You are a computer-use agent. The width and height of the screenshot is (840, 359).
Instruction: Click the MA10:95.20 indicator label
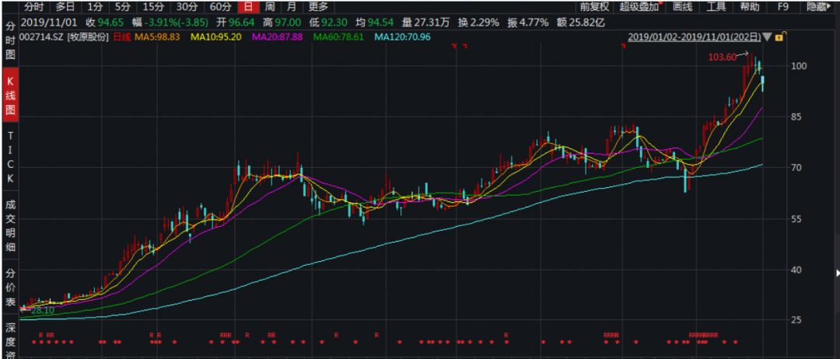(216, 37)
